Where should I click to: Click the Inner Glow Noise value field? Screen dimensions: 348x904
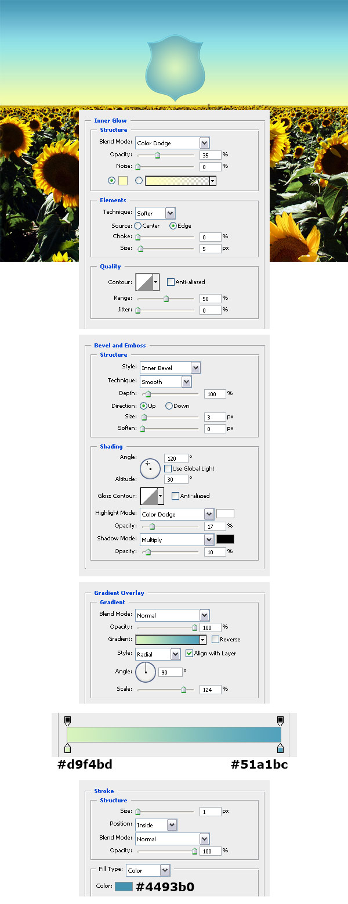211,167
